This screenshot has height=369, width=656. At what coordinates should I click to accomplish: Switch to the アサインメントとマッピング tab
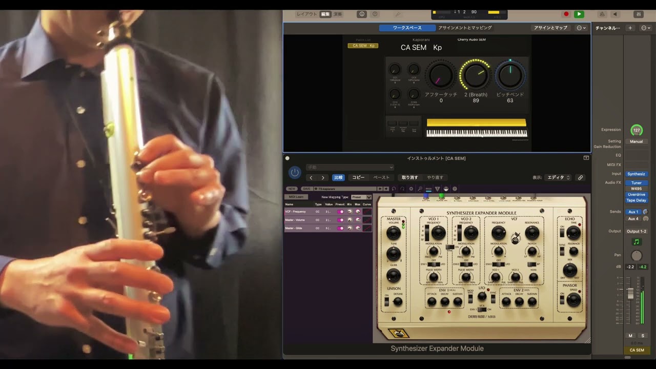tap(465, 28)
